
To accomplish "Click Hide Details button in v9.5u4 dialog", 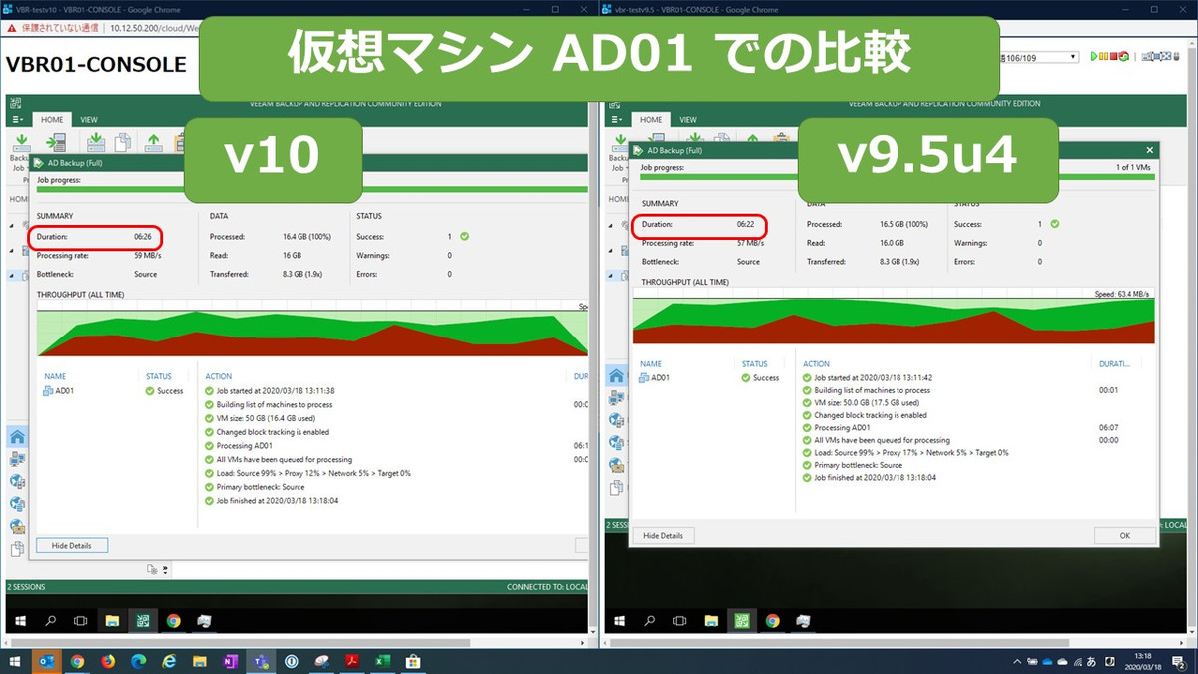I will (663, 536).
